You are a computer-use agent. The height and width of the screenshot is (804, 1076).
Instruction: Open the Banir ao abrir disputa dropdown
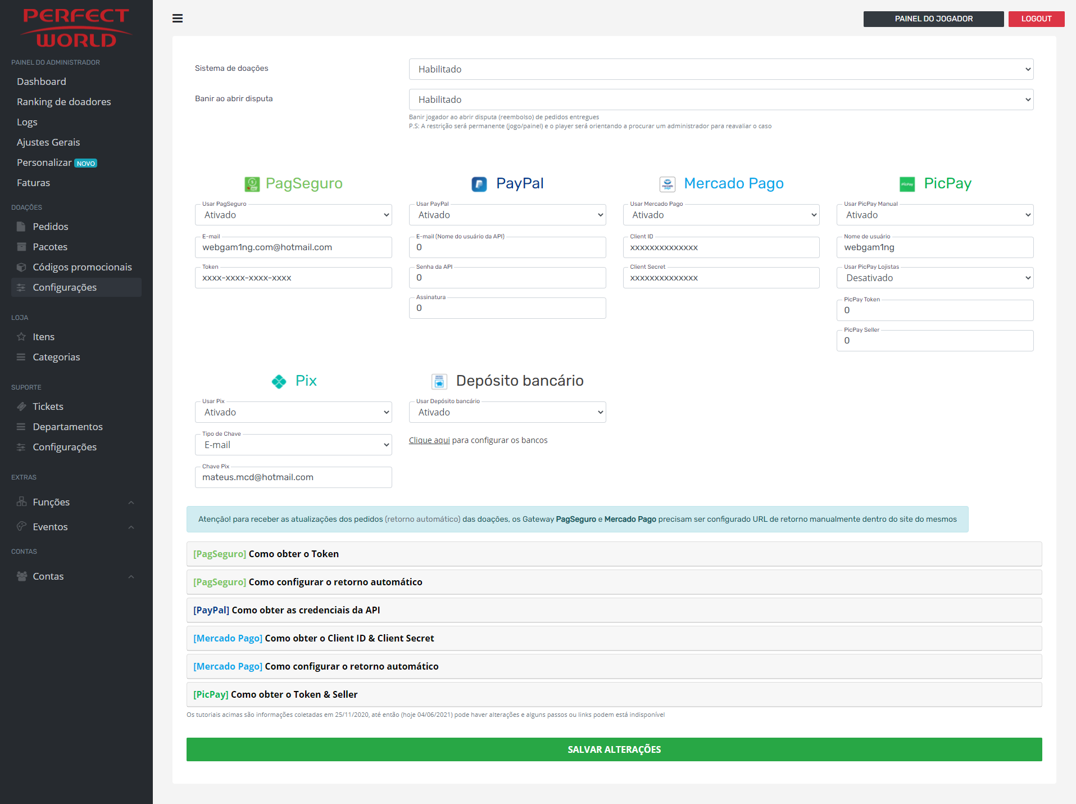point(721,100)
